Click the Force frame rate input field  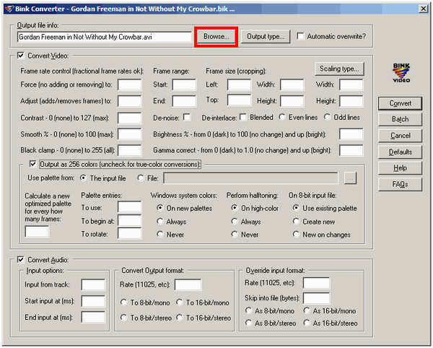pos(129,84)
